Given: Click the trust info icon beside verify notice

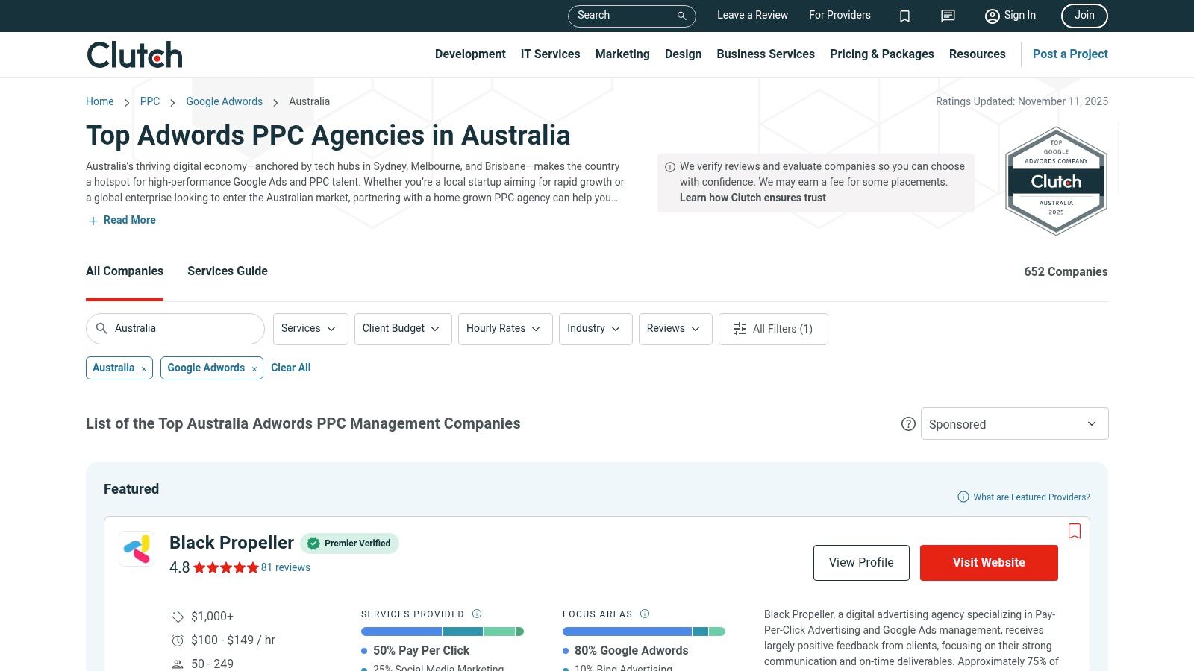Looking at the screenshot, I should 670,167.
